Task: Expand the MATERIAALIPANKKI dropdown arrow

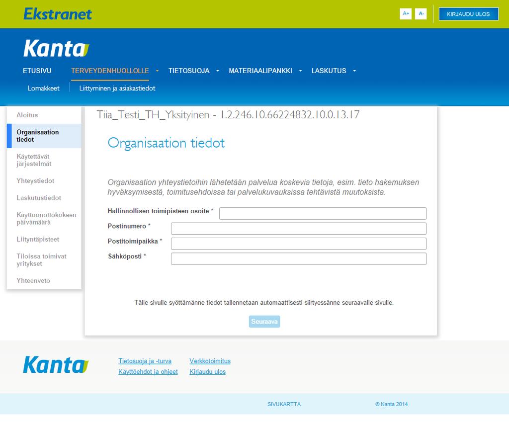Action: tap(300, 71)
